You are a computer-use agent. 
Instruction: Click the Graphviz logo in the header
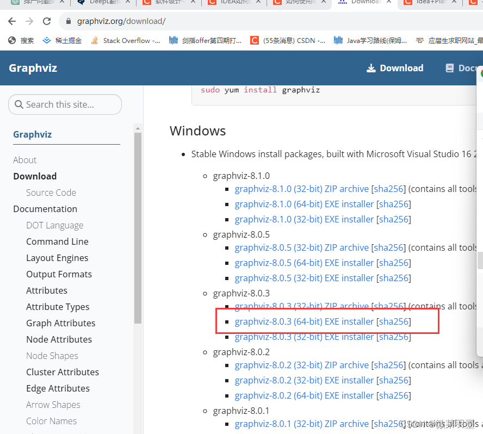33,68
